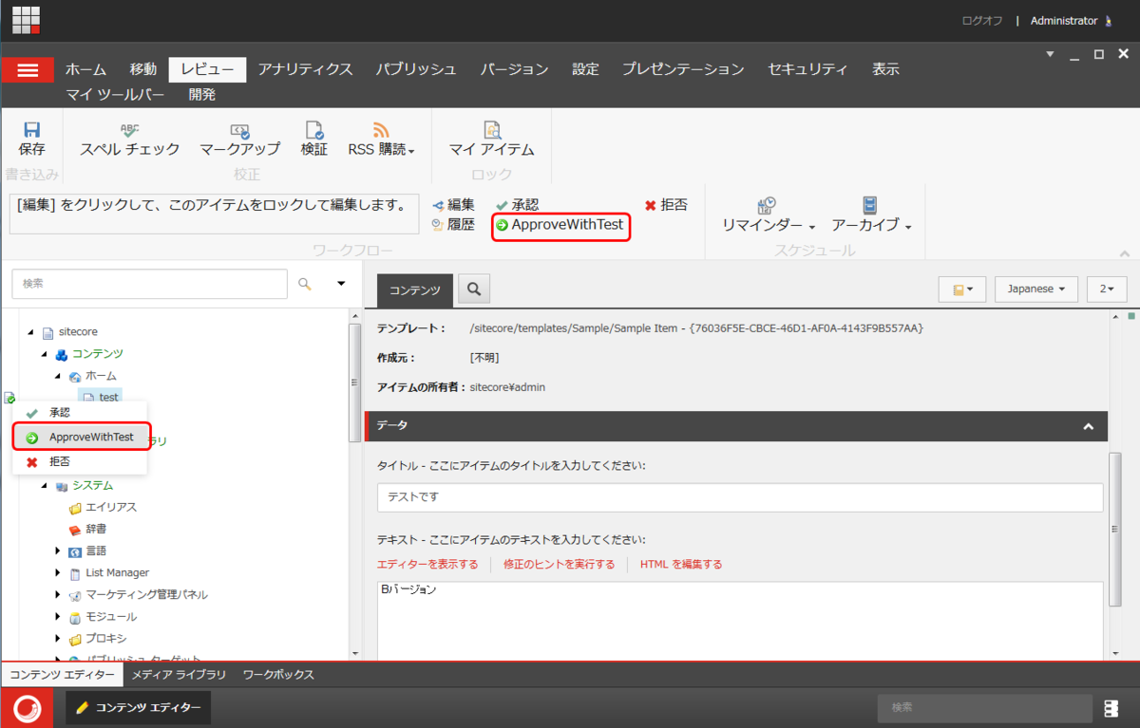The height and width of the screenshot is (728, 1140).
Task: Collapse the システム tree node
Action: pyautogui.click(x=44, y=486)
